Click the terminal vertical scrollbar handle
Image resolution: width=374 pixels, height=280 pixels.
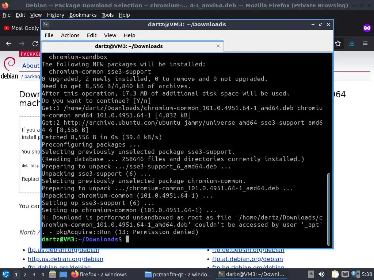(x=328, y=209)
